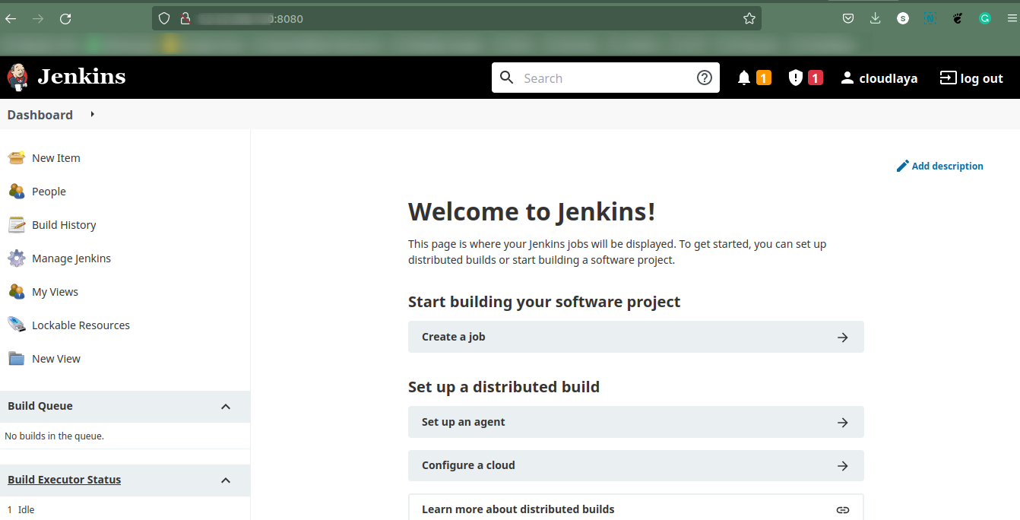Screen dimensions: 1020x520
Task: Click the 'Welcome to Jenkins!' heading
Action: tap(531, 211)
